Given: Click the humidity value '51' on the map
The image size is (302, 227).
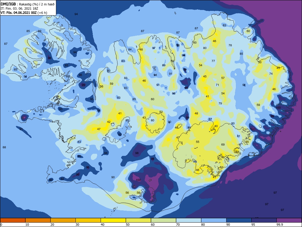Looking at the screenshot, I should 222,167.
